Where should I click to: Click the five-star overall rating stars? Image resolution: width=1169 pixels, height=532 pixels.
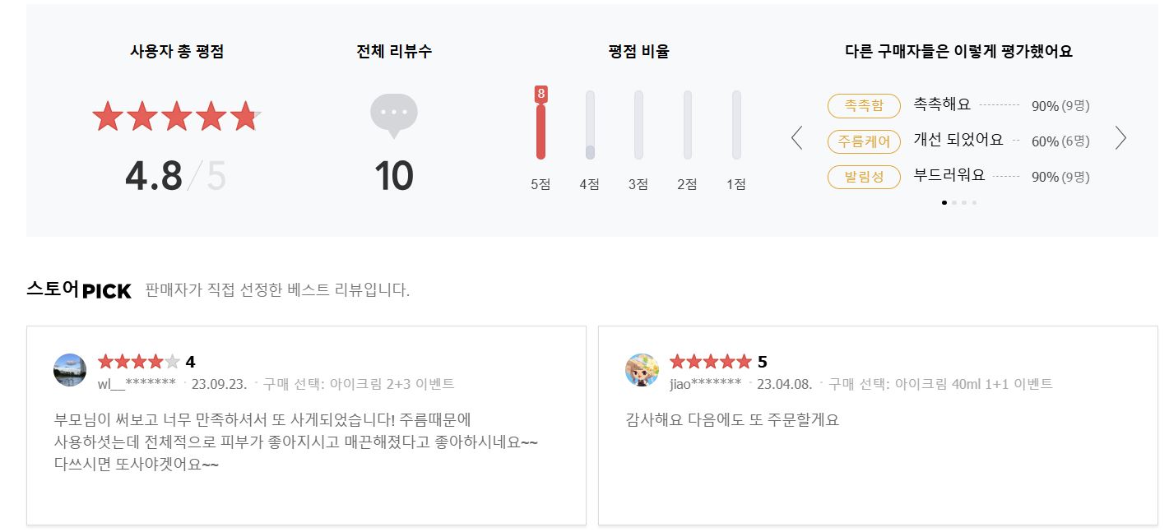click(x=176, y=117)
